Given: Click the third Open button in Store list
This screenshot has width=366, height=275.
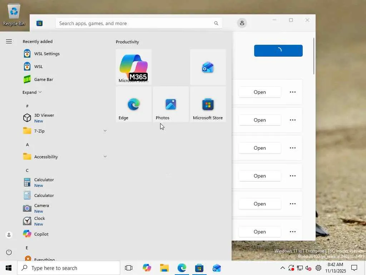Looking at the screenshot, I should pos(260,148).
